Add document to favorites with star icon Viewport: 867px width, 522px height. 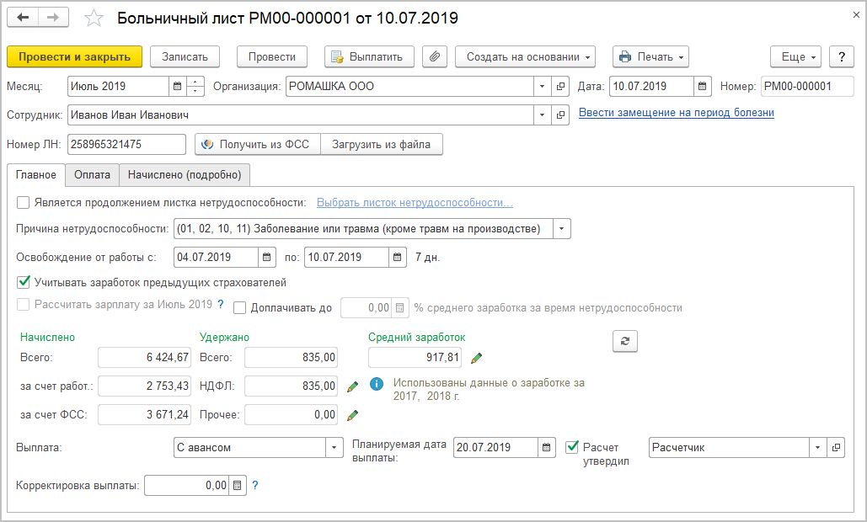(x=95, y=19)
